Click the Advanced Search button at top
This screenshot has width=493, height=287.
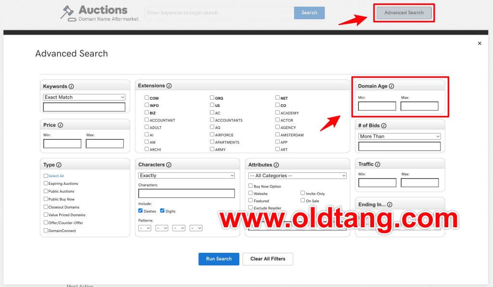(404, 13)
